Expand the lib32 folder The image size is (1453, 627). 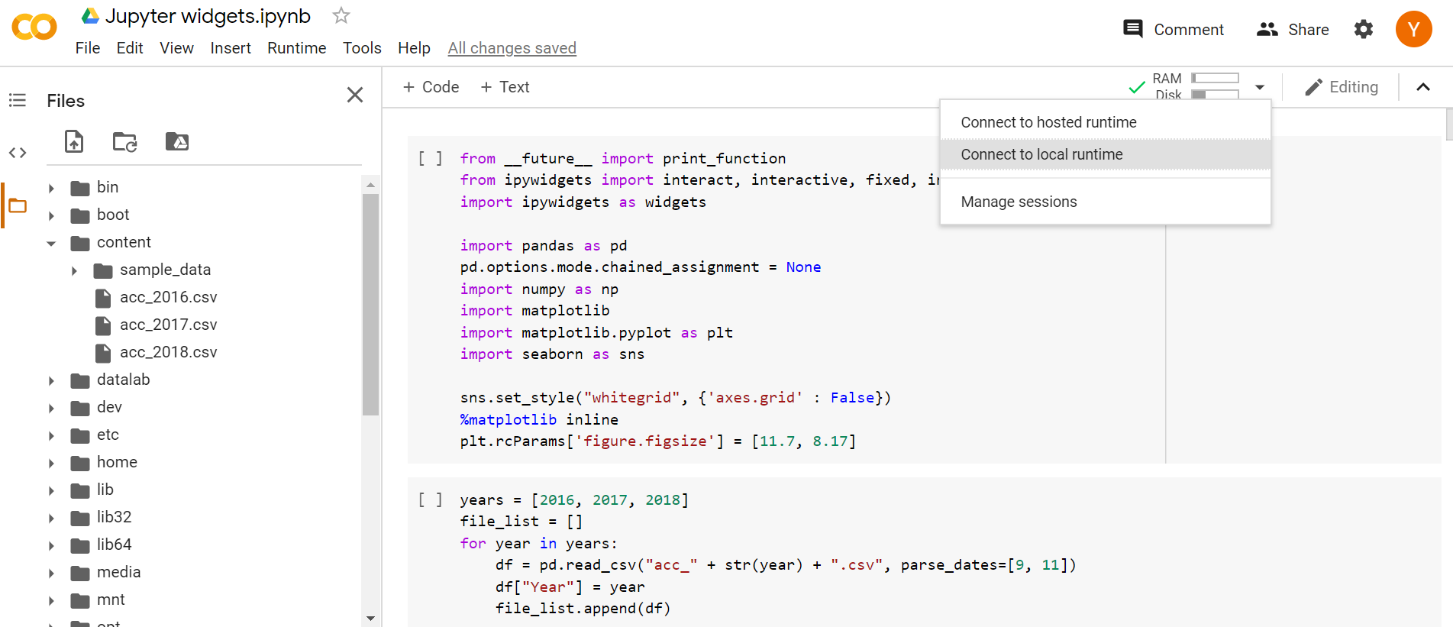[x=51, y=518]
